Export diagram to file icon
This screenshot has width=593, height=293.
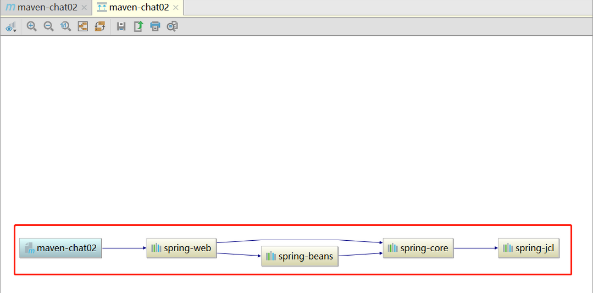(138, 26)
